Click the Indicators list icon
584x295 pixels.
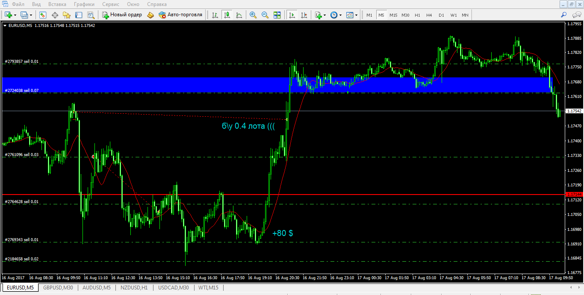tap(319, 15)
